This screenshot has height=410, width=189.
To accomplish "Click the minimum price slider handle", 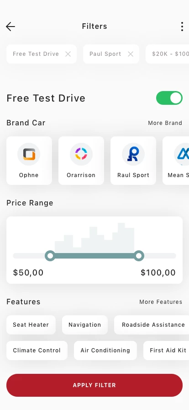I will coord(50,255).
